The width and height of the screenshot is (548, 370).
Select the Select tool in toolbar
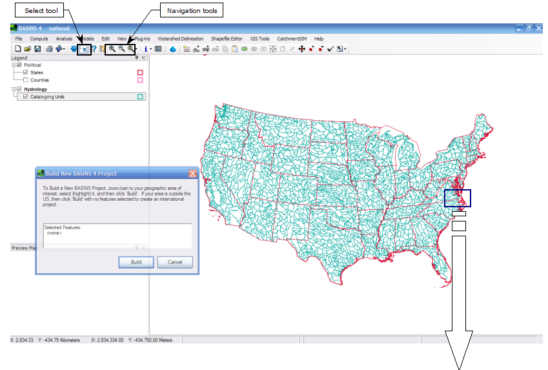tap(84, 49)
